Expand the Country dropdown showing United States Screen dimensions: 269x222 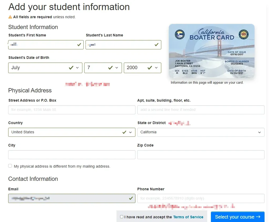tap(72, 132)
